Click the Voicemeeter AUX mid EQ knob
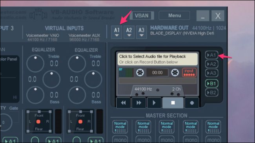Screen dimensions: 255x143 click(93, 79)
